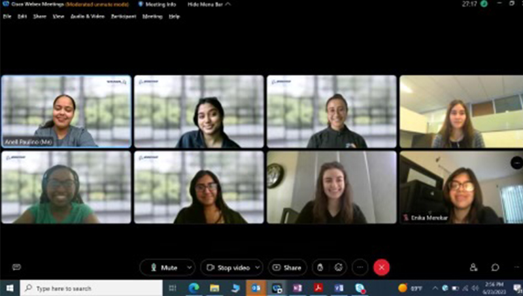Open the Share menu
The height and width of the screenshot is (296, 523).
tap(39, 16)
